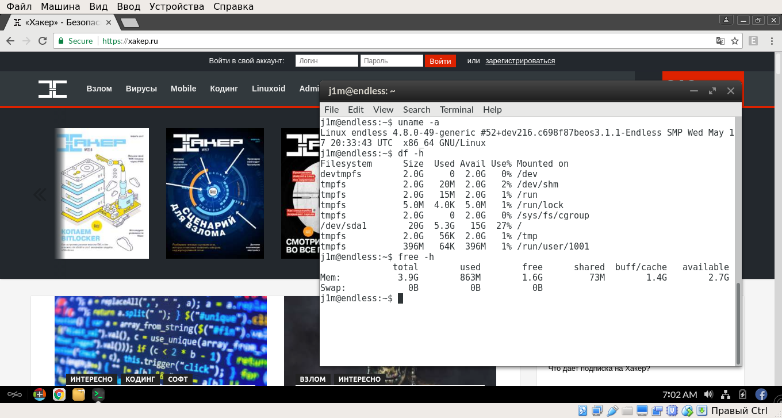The width and height of the screenshot is (782, 418).
Task: Click VirtualBox USB devices status icon
Action: pyautogui.click(x=612, y=411)
